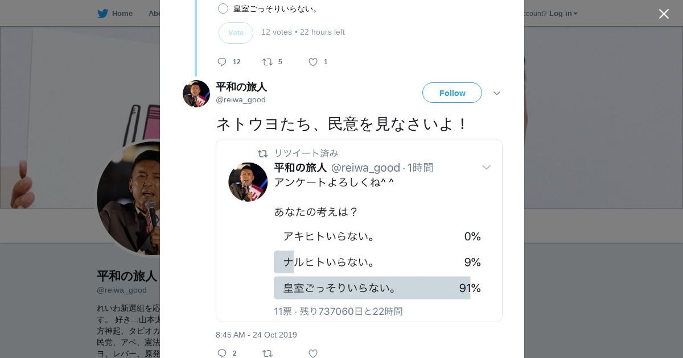Click the 皇室ごっそりいらない 91% poll bar
This screenshot has height=358, width=683.
pos(372,288)
